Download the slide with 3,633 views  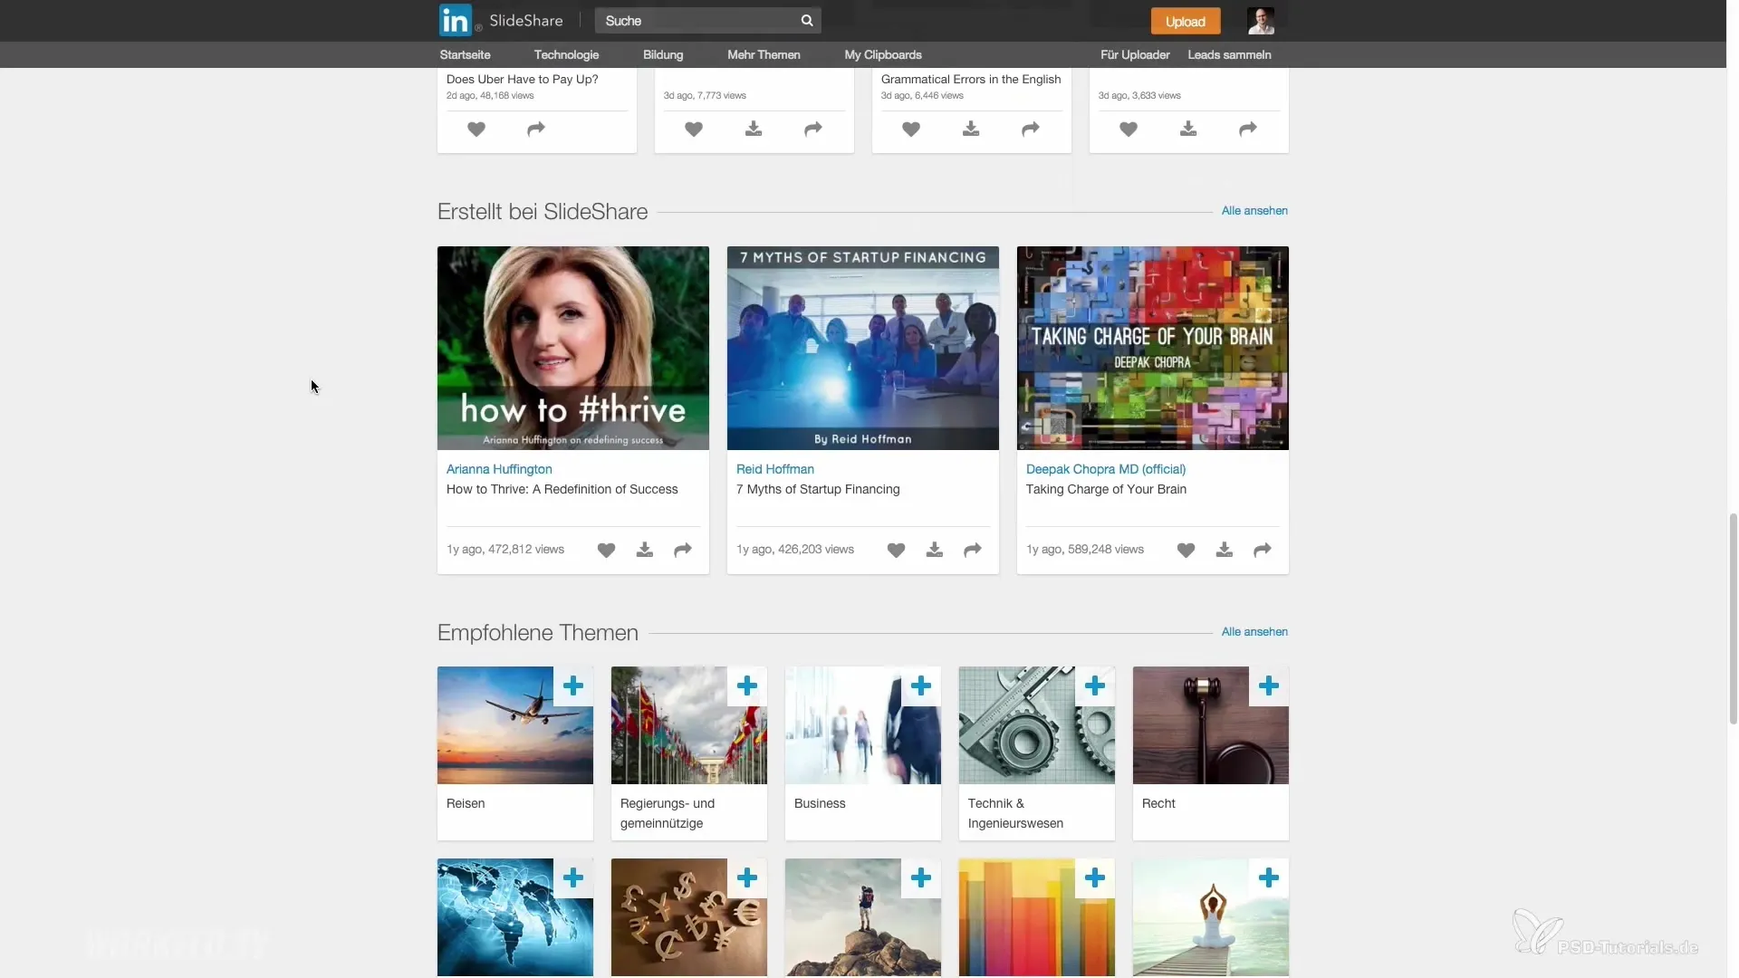click(x=1188, y=129)
